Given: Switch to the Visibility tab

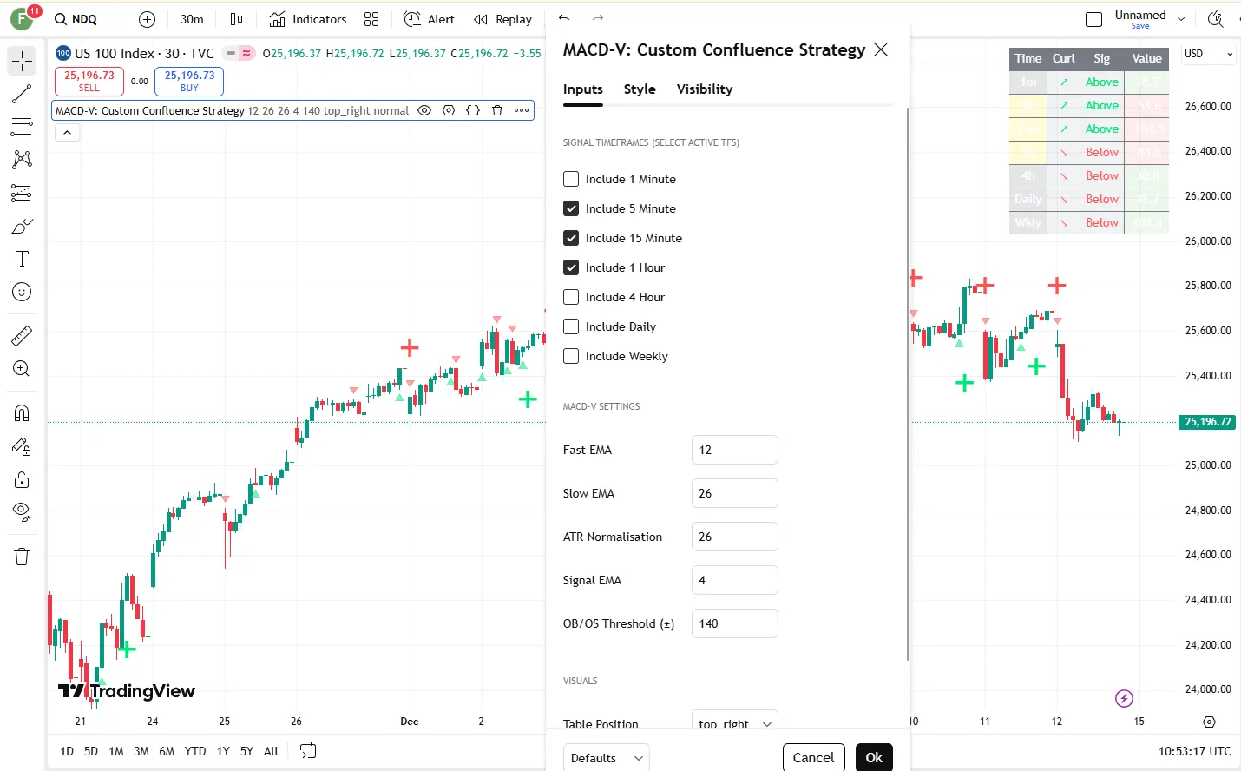Looking at the screenshot, I should click(x=704, y=89).
